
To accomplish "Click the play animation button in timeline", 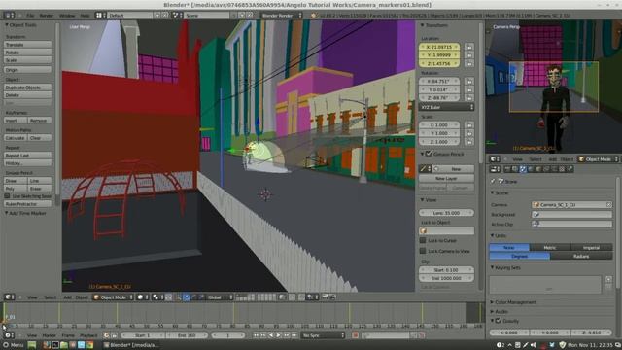I will click(279, 335).
